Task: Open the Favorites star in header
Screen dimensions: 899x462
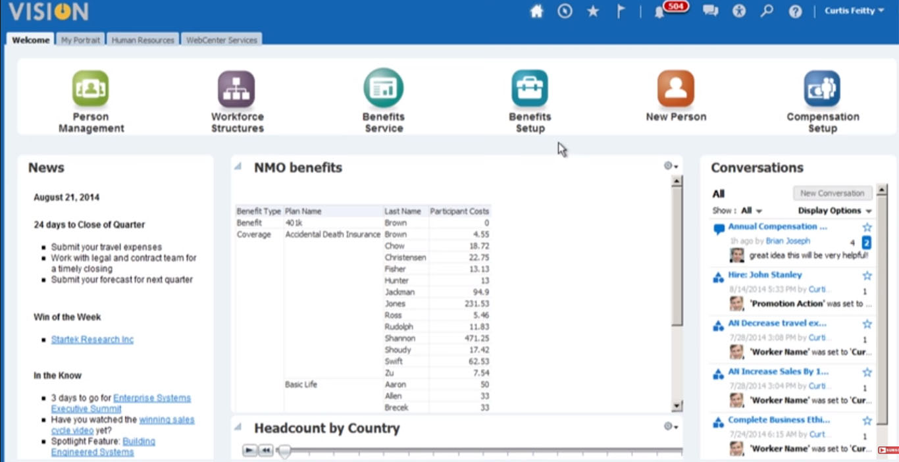Action: click(x=593, y=11)
